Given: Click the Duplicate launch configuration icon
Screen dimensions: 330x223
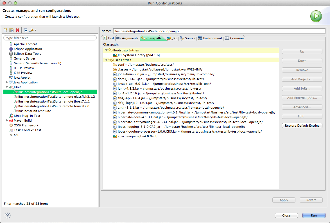Looking at the screenshot, I should 11,30.
